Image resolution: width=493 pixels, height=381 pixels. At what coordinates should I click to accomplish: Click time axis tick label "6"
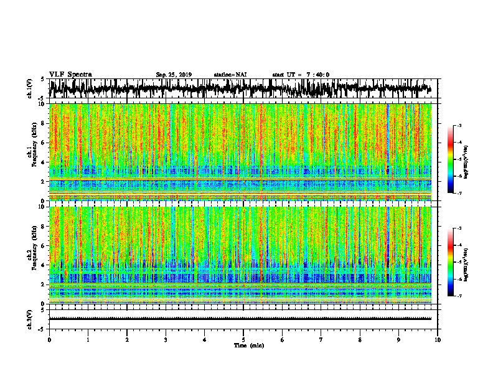click(283, 340)
